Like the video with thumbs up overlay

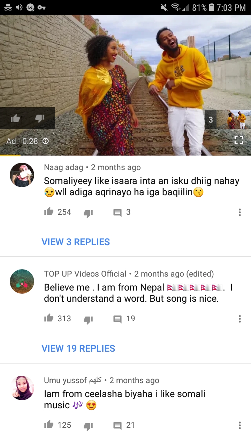click(15, 119)
